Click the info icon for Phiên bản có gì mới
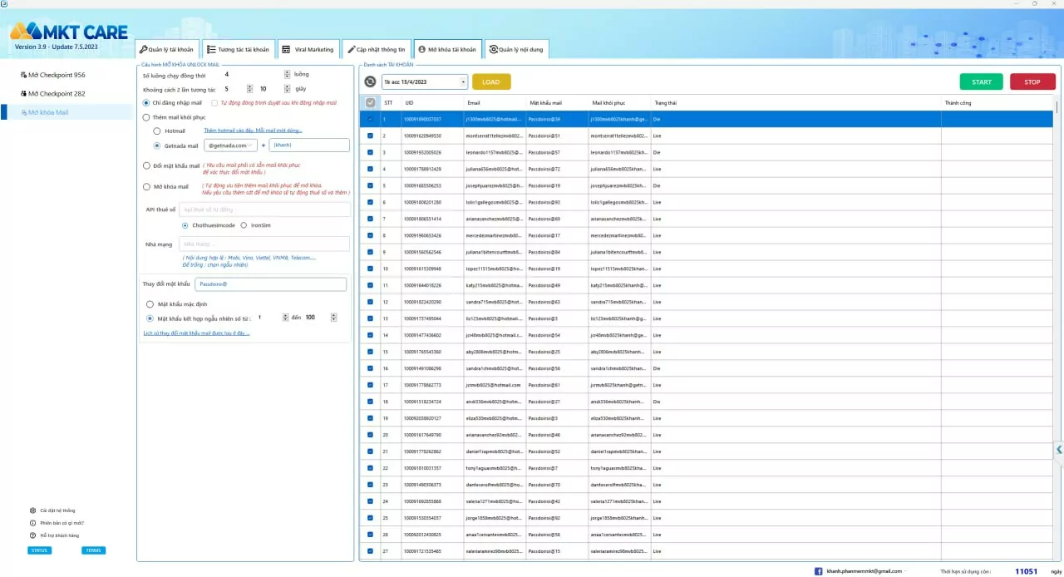The height and width of the screenshot is (577, 1064). point(32,523)
